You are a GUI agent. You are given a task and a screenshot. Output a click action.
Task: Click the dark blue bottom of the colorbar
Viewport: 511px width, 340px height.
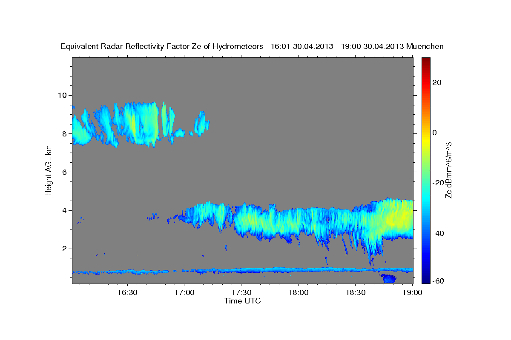coord(426,278)
